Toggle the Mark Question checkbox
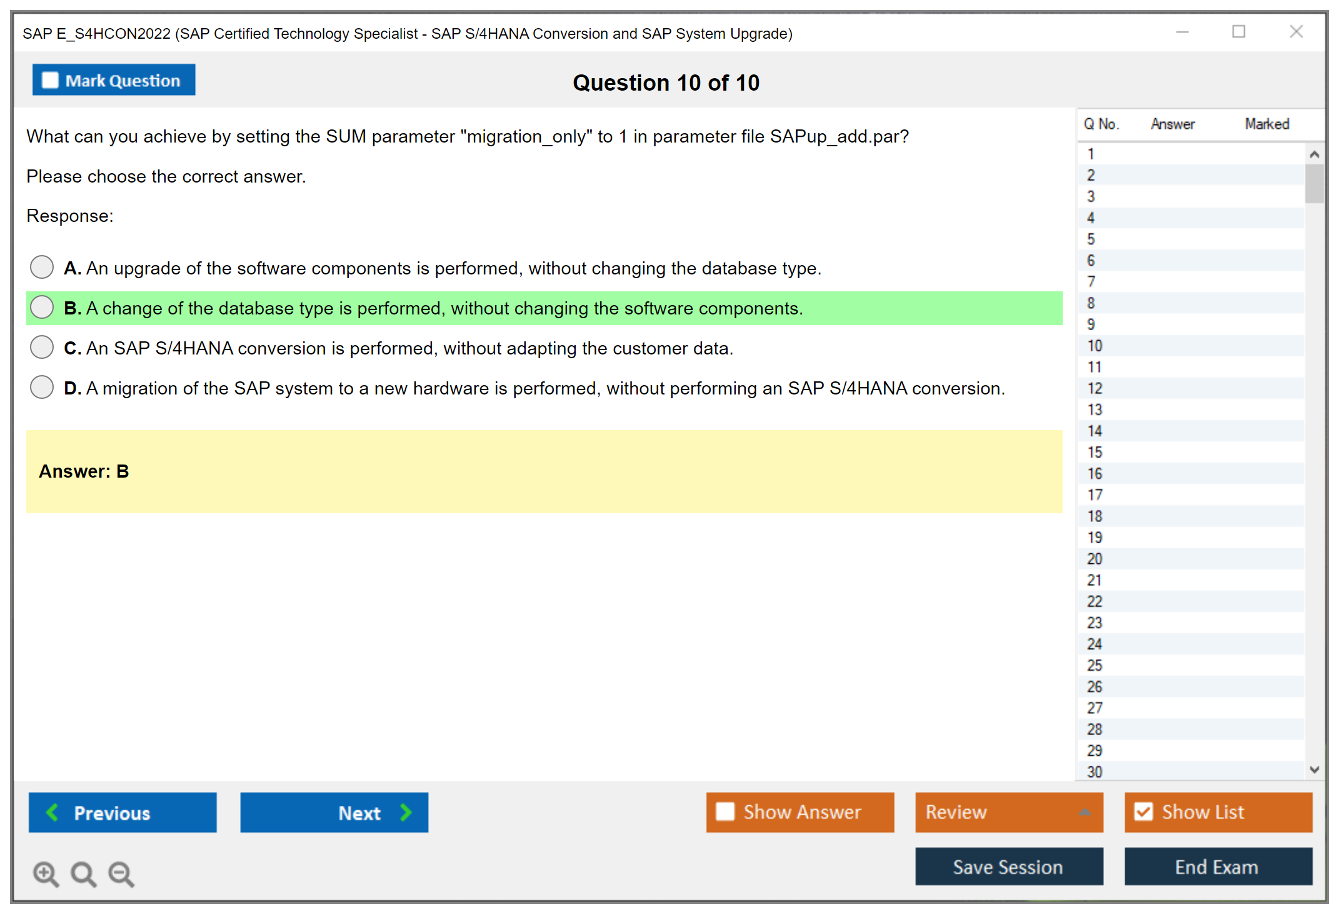The height and width of the screenshot is (919, 1344). click(x=50, y=80)
